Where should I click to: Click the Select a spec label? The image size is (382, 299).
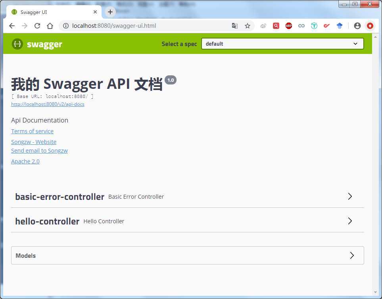point(179,44)
